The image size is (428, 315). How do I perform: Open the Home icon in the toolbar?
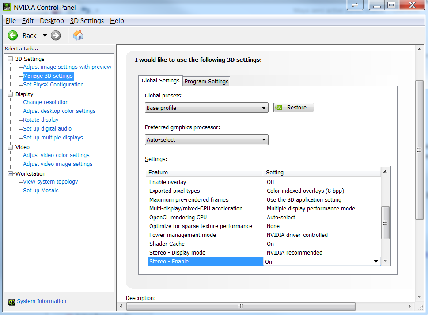tap(78, 35)
